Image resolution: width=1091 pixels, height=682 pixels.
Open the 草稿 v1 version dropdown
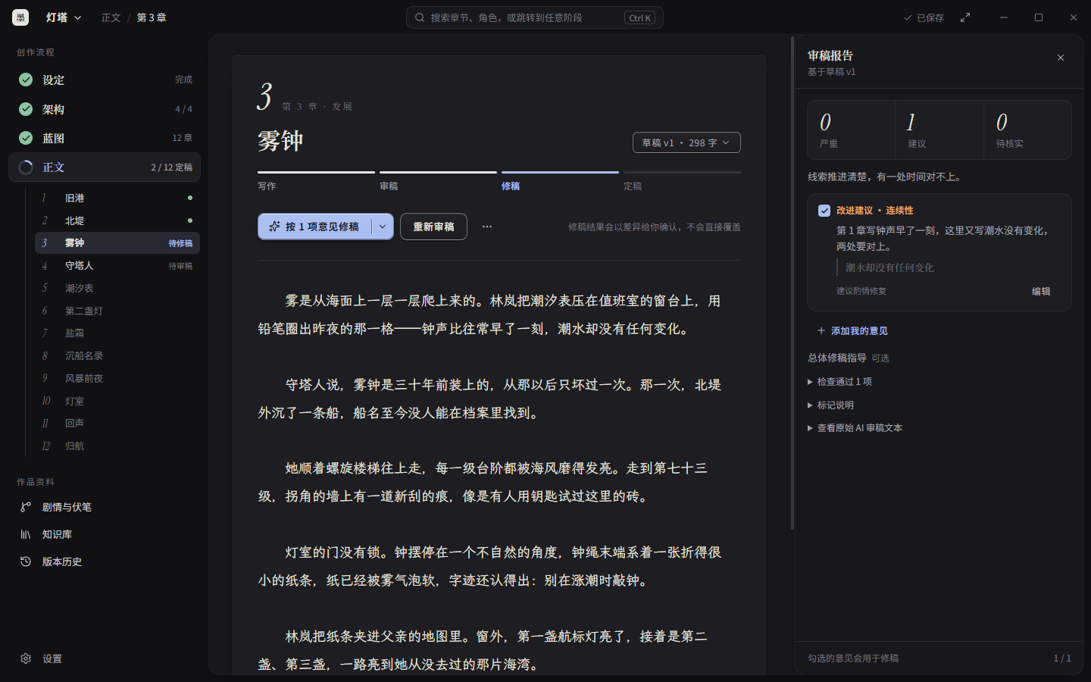click(x=686, y=142)
